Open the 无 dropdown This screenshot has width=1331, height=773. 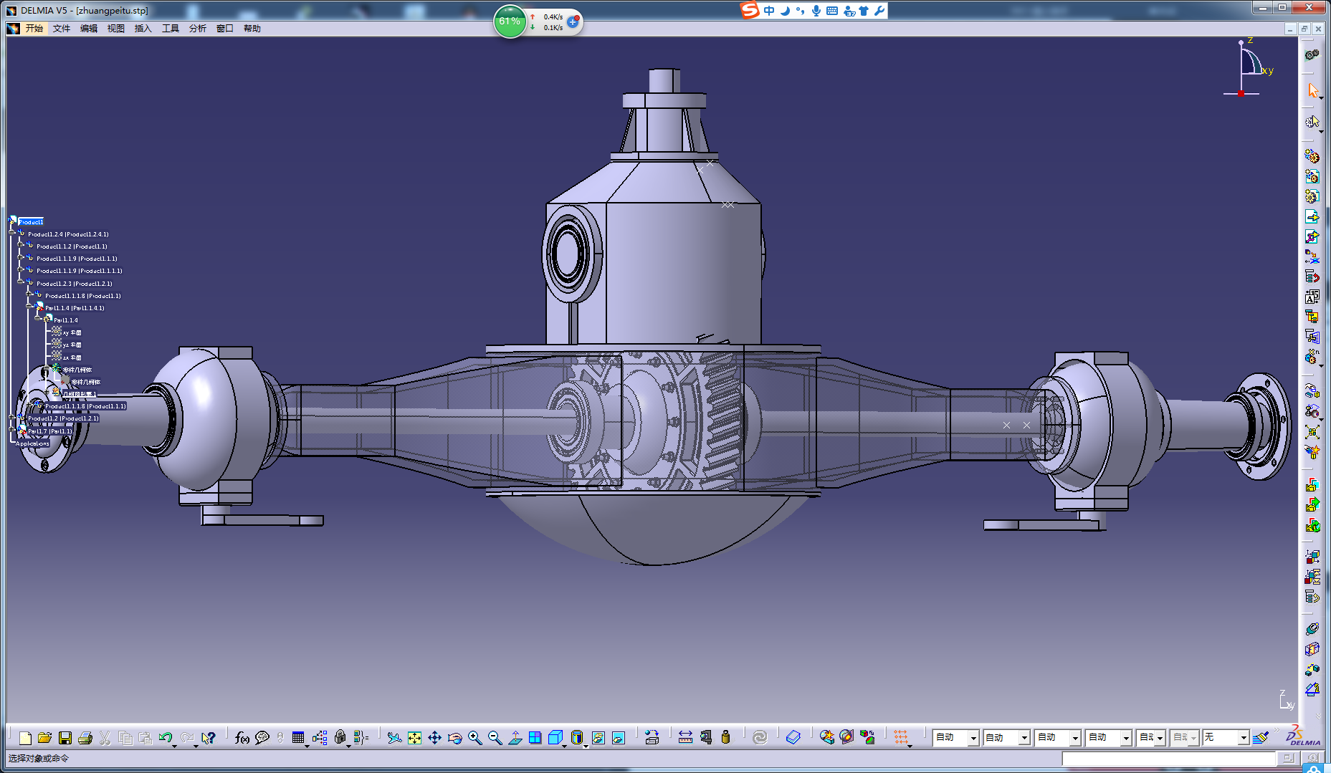pyautogui.click(x=1243, y=738)
